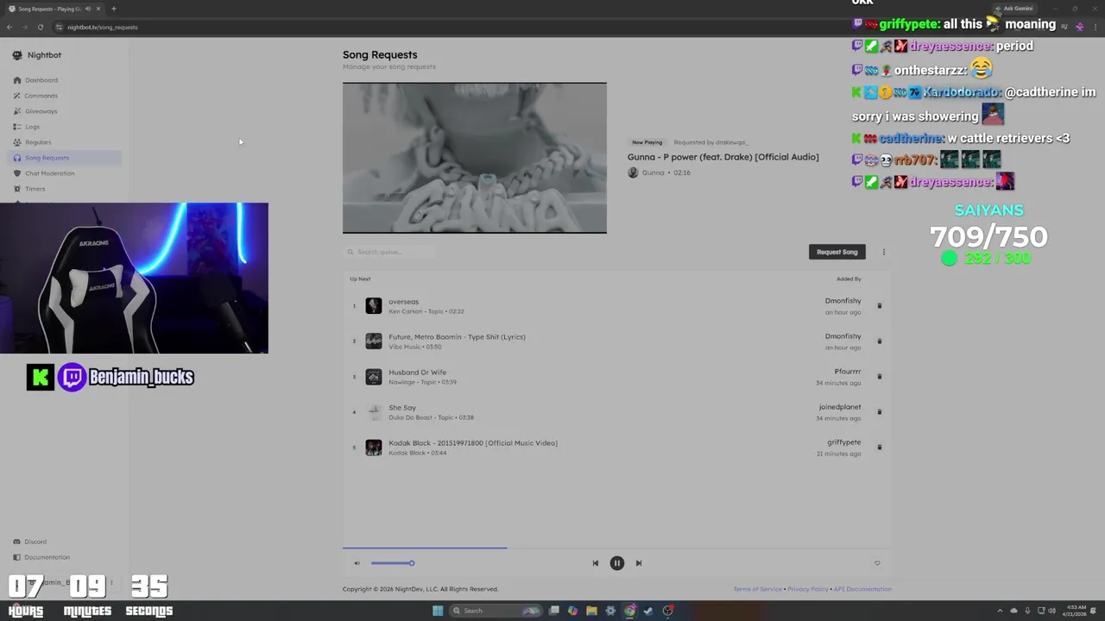Click the browser forward button
Screen dimensions: 1105x621
coord(24,27)
